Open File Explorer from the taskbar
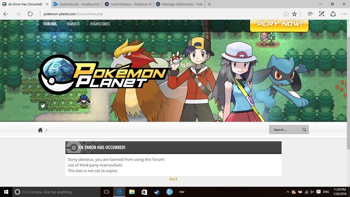 click(x=132, y=192)
